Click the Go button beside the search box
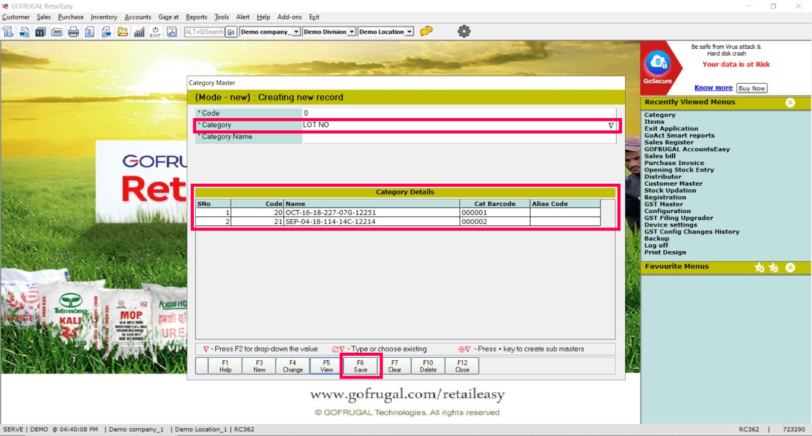The width and height of the screenshot is (812, 436). [231, 31]
